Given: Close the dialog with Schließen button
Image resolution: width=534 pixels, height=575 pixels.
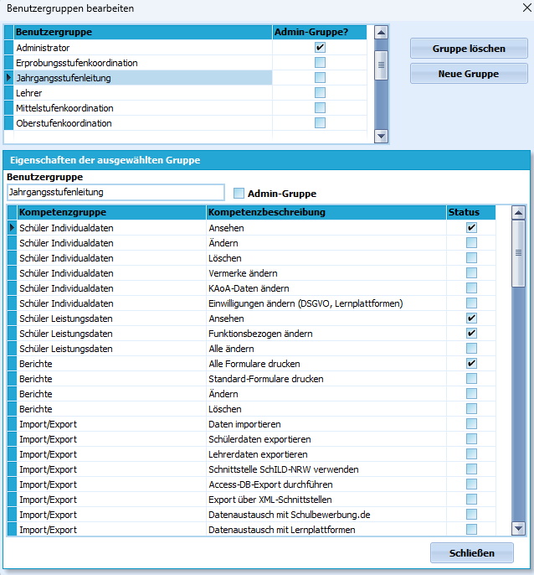Looking at the screenshot, I should [x=472, y=552].
